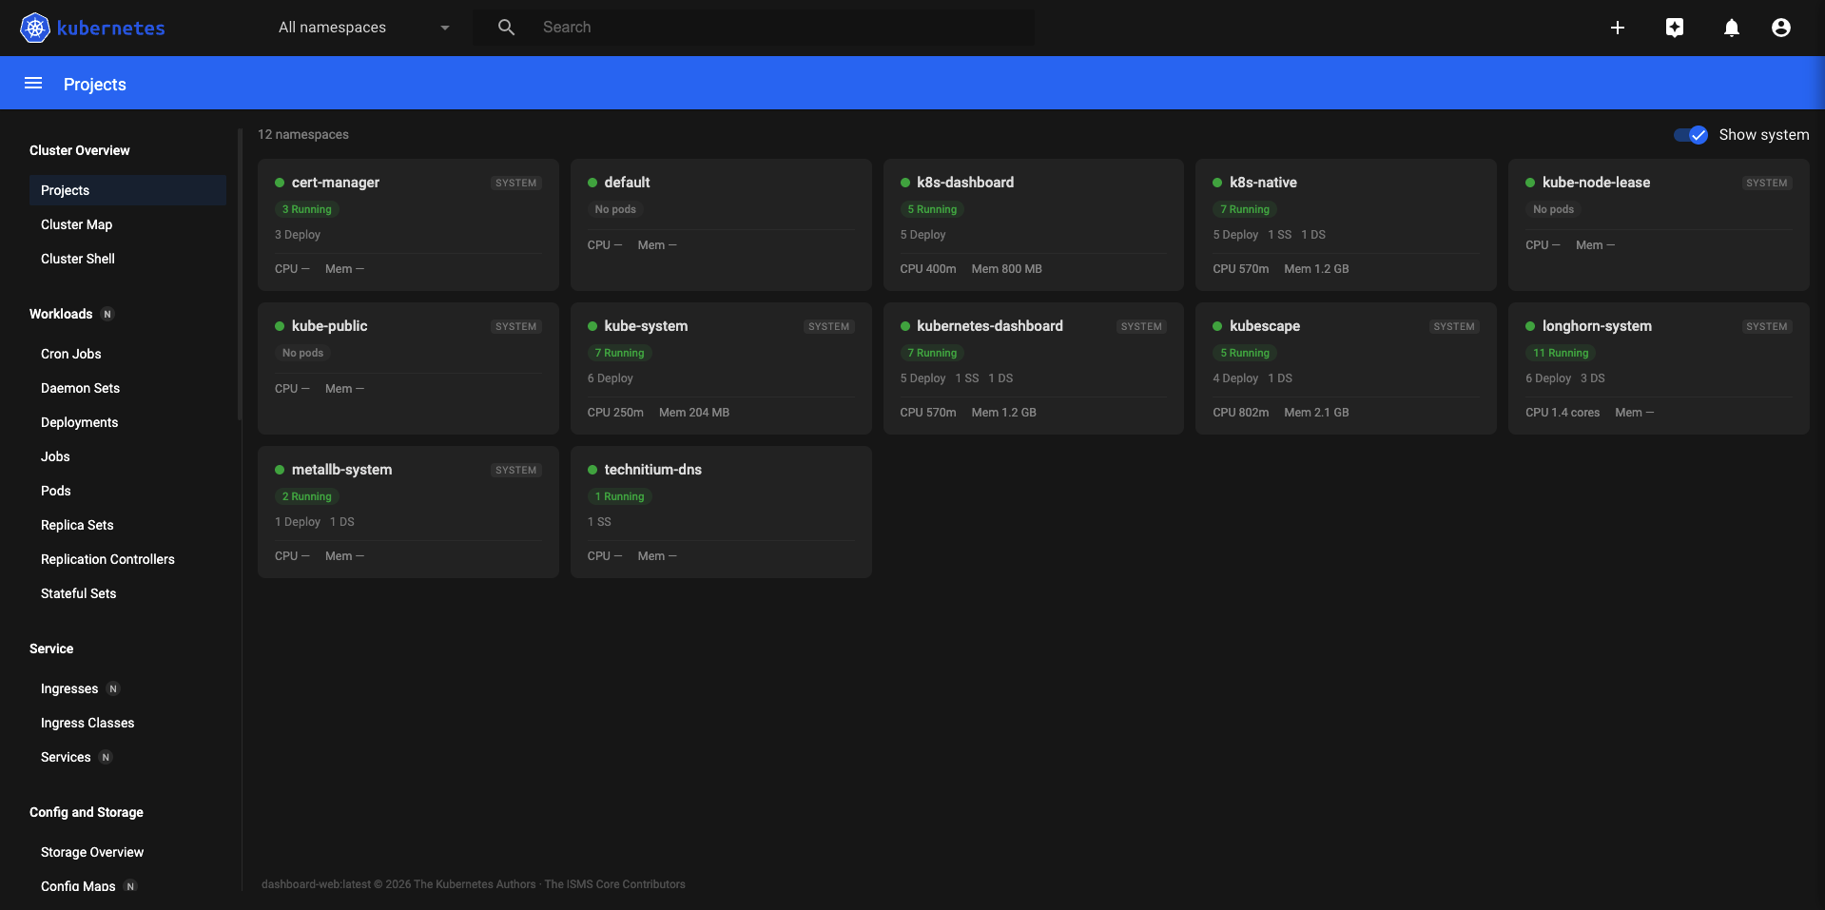The height and width of the screenshot is (910, 1825).
Task: Click the plus create resource icon
Action: 1618,28
